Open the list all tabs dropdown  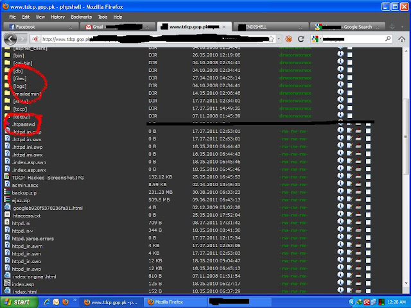point(402,27)
